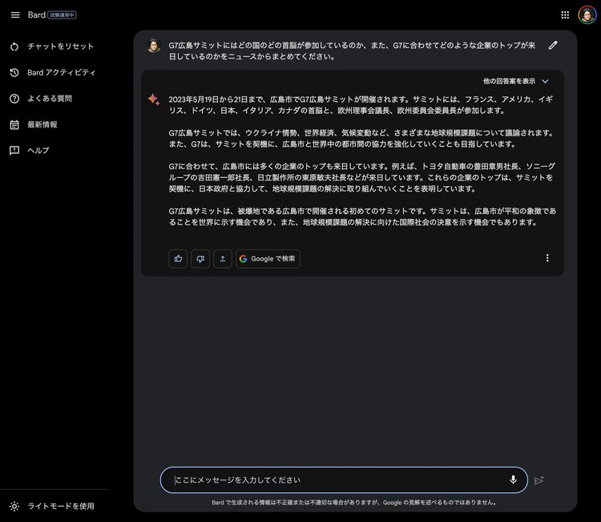Click the send message arrow icon
The height and width of the screenshot is (522, 601).
click(x=539, y=480)
